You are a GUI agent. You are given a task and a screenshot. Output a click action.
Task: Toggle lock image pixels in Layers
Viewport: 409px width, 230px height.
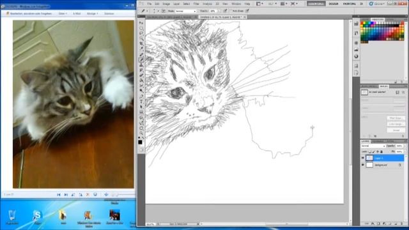(x=374, y=151)
